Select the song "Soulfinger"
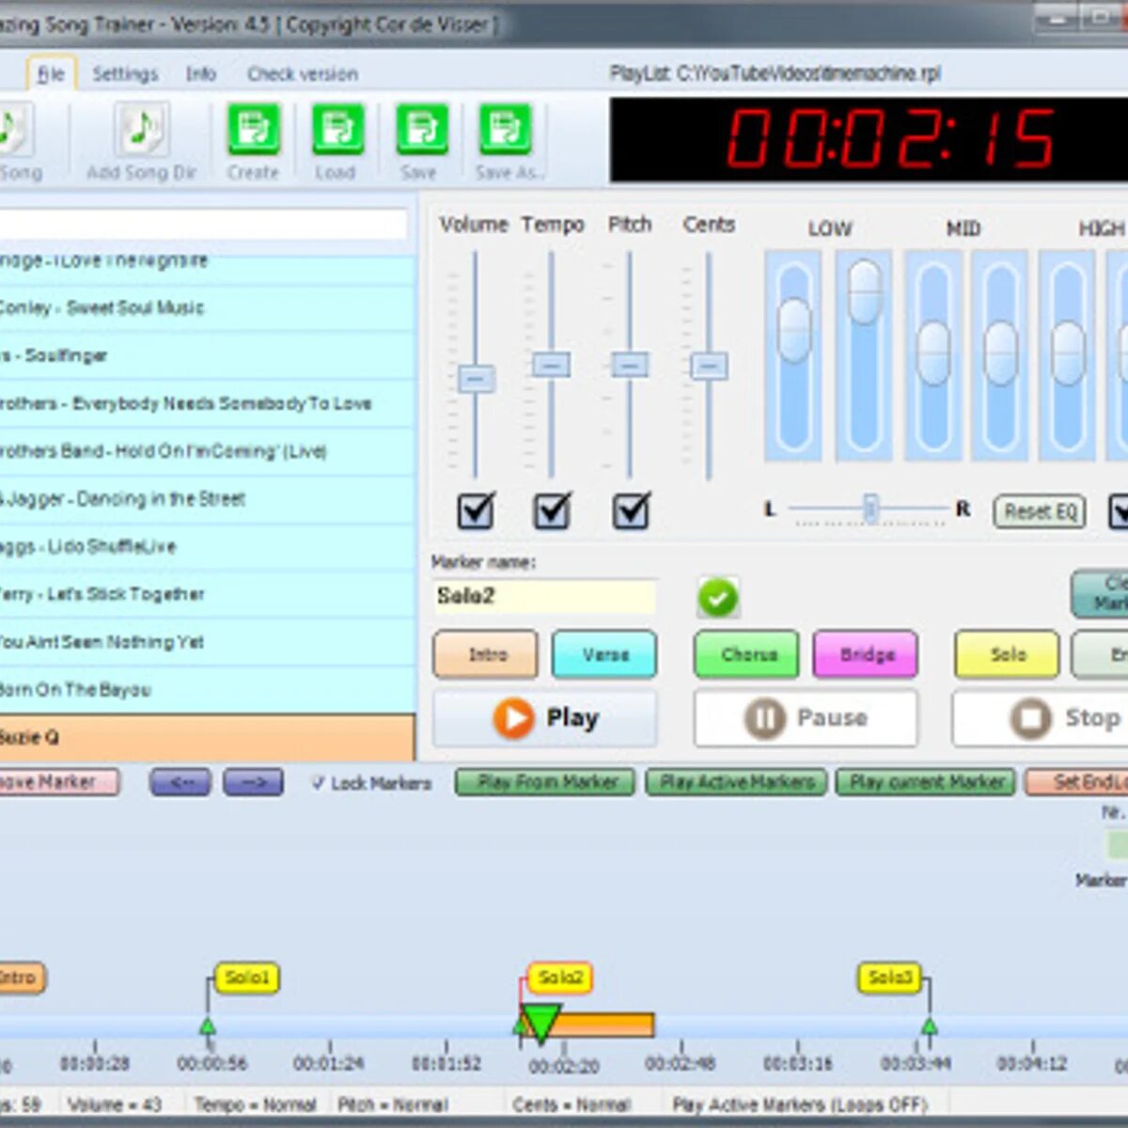The image size is (1128, 1128). pyautogui.click(x=207, y=356)
